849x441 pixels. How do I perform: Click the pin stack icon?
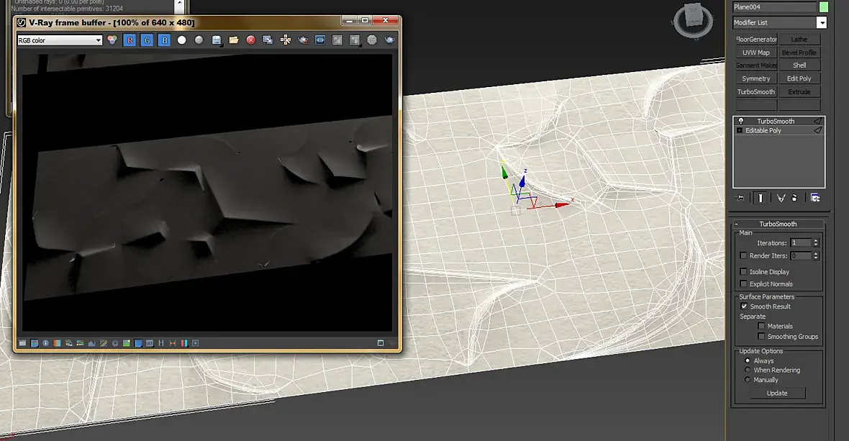pyautogui.click(x=740, y=198)
